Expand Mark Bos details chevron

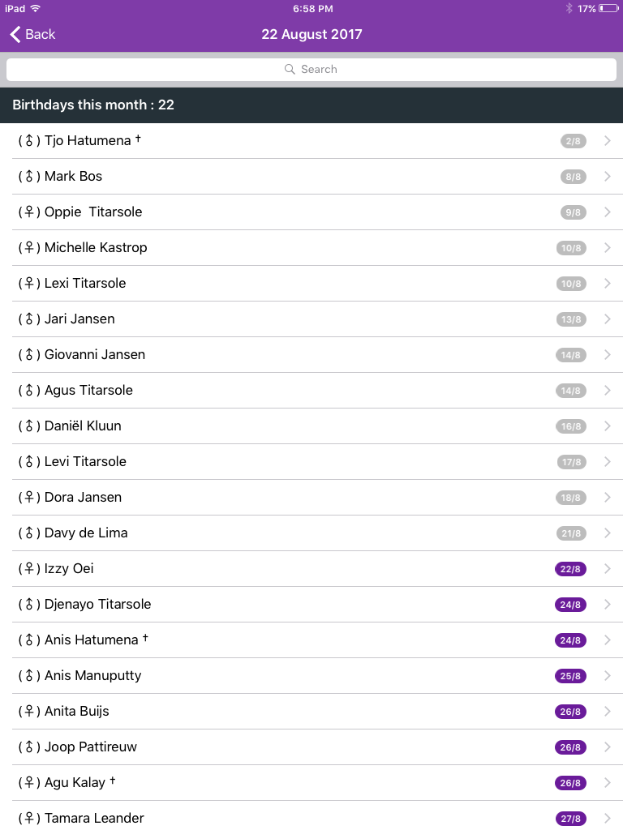coord(608,177)
